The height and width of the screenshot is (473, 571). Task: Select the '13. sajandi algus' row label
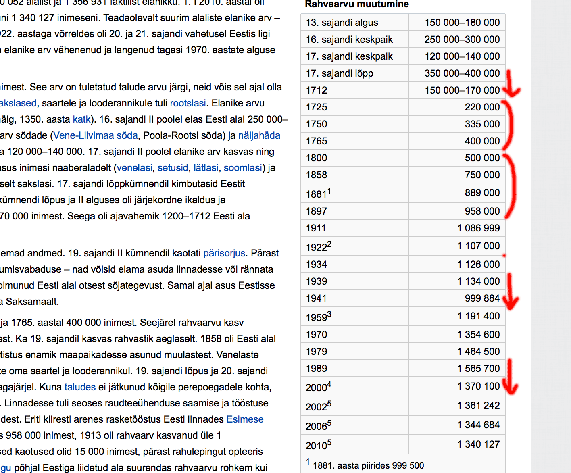click(x=342, y=23)
